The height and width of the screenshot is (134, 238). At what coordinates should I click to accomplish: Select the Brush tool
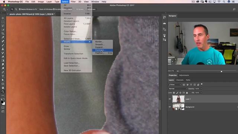coord(3,45)
